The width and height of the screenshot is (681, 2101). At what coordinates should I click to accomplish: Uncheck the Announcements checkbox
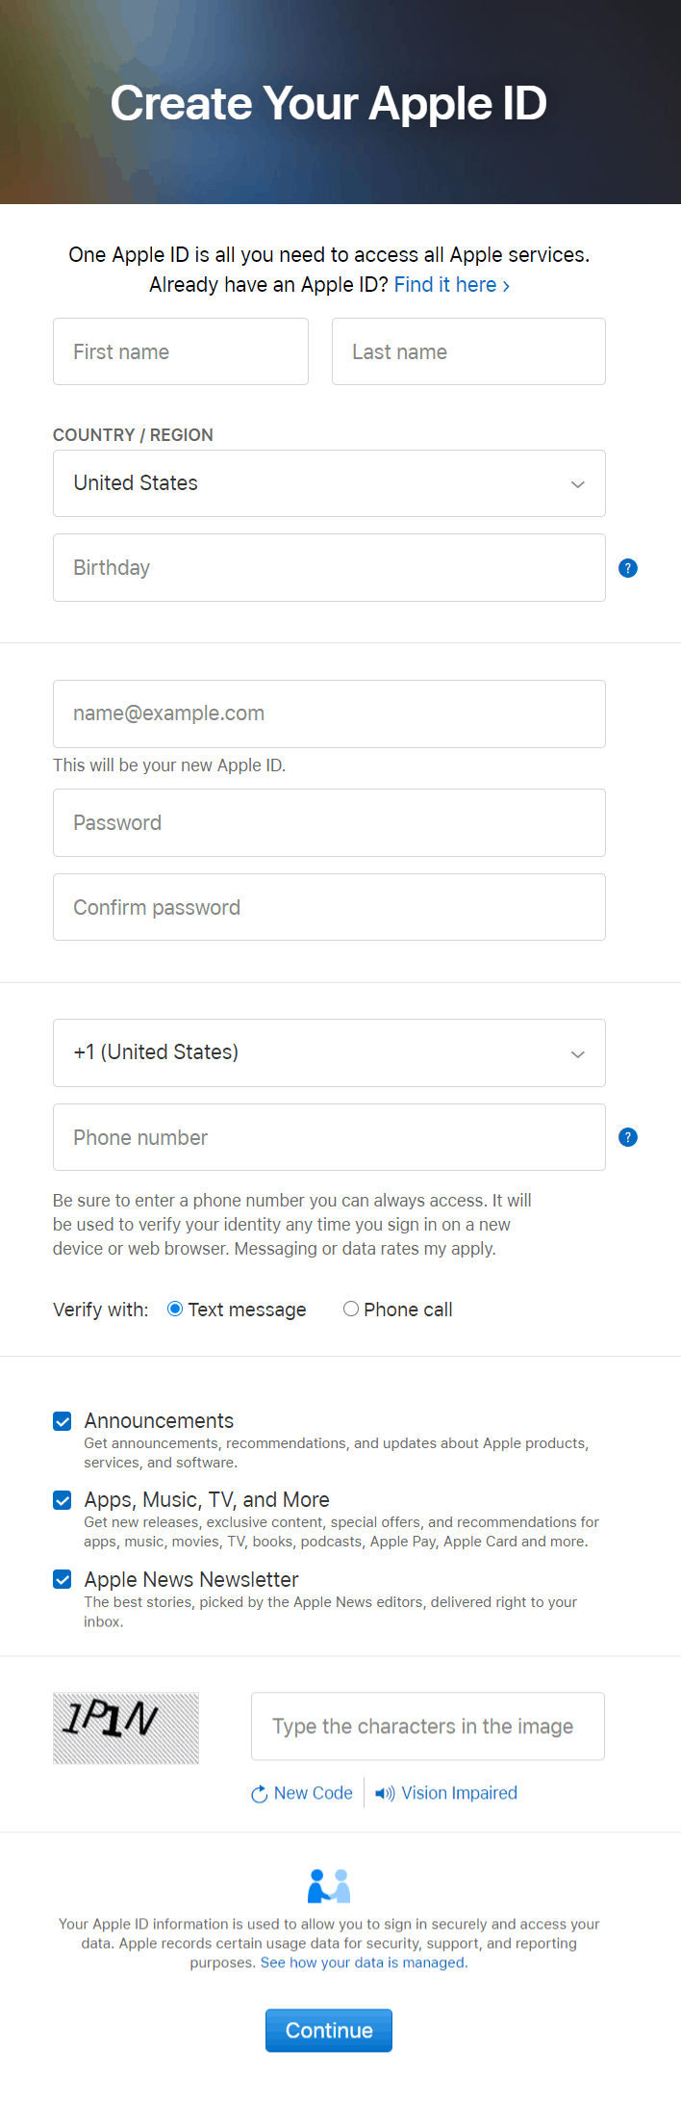pyautogui.click(x=63, y=1421)
